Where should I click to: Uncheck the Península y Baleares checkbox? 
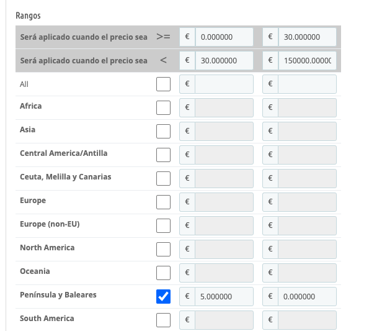pos(163,297)
